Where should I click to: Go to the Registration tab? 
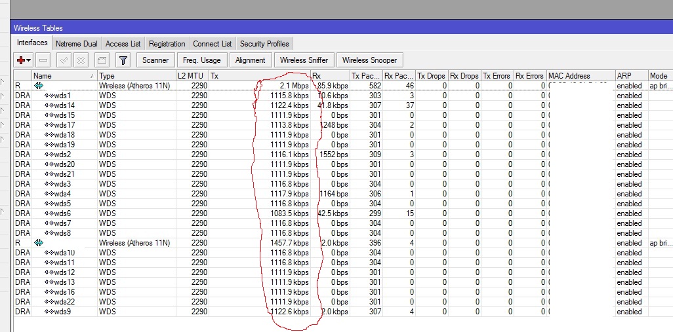coord(167,44)
